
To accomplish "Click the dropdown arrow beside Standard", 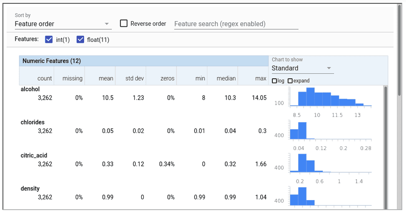I will 329,68.
